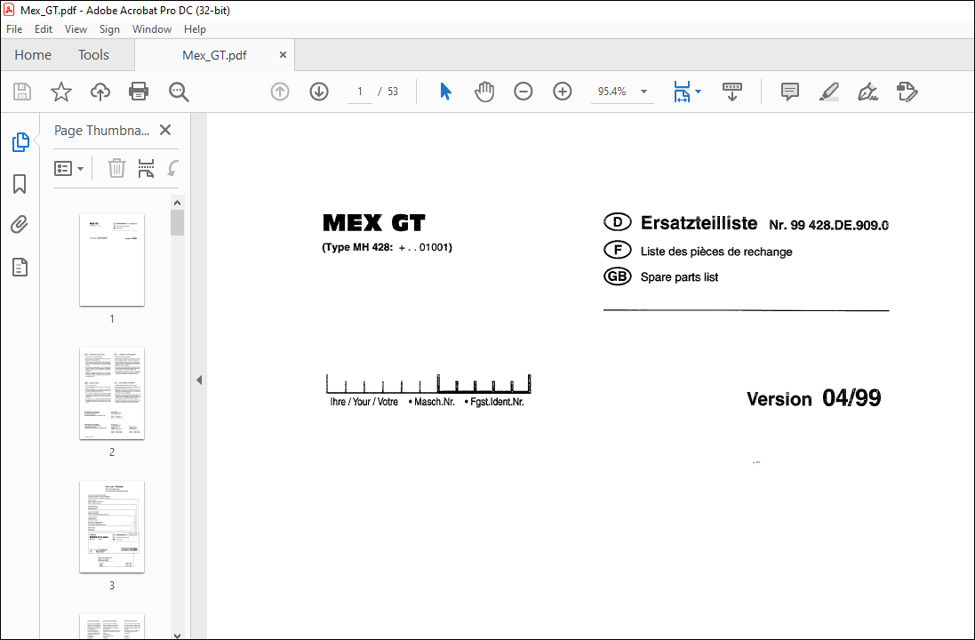Delete selected page thumbnail trash icon
This screenshot has width=975, height=640.
click(116, 168)
